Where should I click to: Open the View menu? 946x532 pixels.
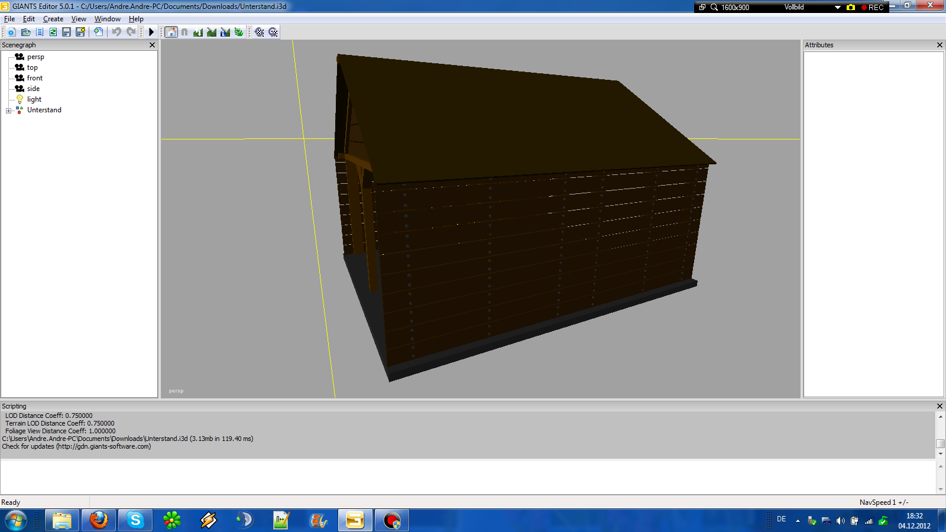click(x=79, y=19)
